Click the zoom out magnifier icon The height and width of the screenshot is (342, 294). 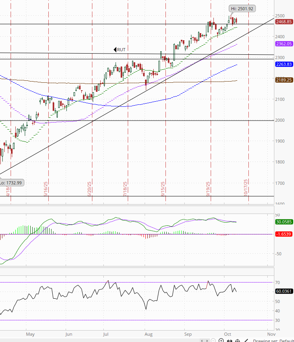pos(213,340)
